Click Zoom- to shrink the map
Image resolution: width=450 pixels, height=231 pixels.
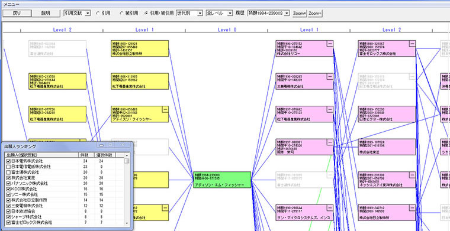(315, 13)
